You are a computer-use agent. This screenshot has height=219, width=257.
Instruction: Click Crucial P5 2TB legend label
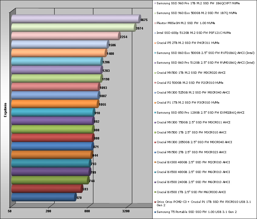click(x=188, y=43)
